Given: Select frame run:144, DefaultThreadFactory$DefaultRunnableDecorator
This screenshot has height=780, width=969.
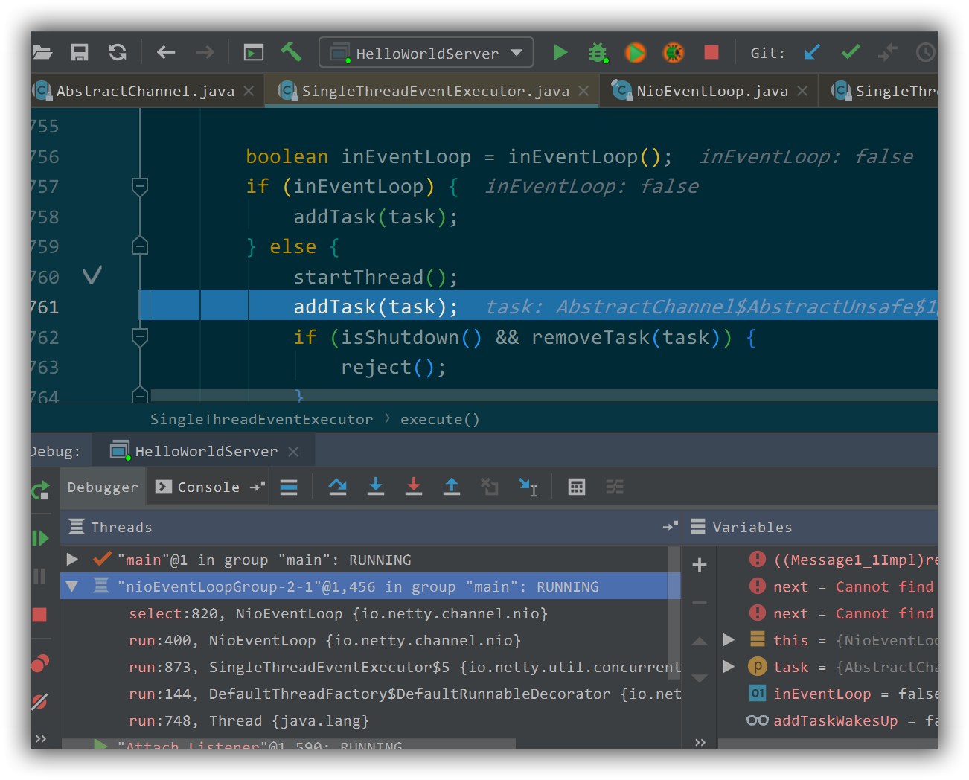Looking at the screenshot, I should pos(404,694).
